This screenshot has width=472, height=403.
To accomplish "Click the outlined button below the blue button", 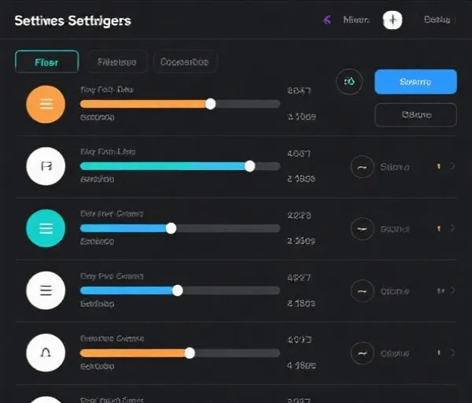I will click(415, 115).
